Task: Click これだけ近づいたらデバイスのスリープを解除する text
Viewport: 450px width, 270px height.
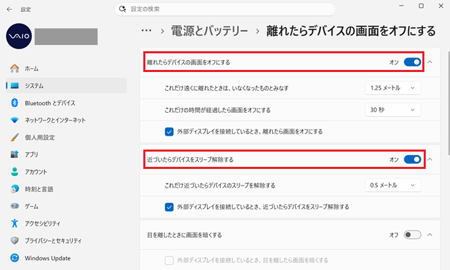Action: 220,186
